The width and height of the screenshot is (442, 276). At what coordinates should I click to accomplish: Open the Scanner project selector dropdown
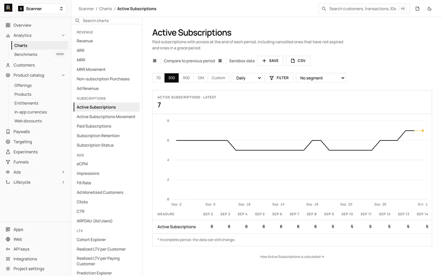[x=41, y=9]
